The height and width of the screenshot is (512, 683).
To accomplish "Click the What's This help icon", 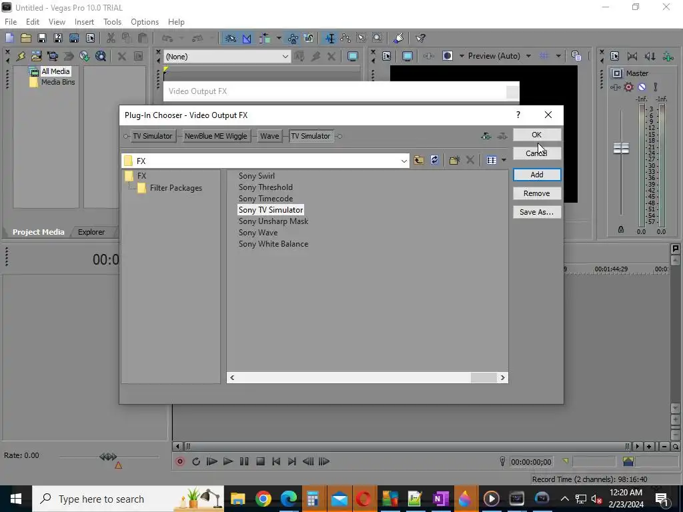I will [420, 38].
